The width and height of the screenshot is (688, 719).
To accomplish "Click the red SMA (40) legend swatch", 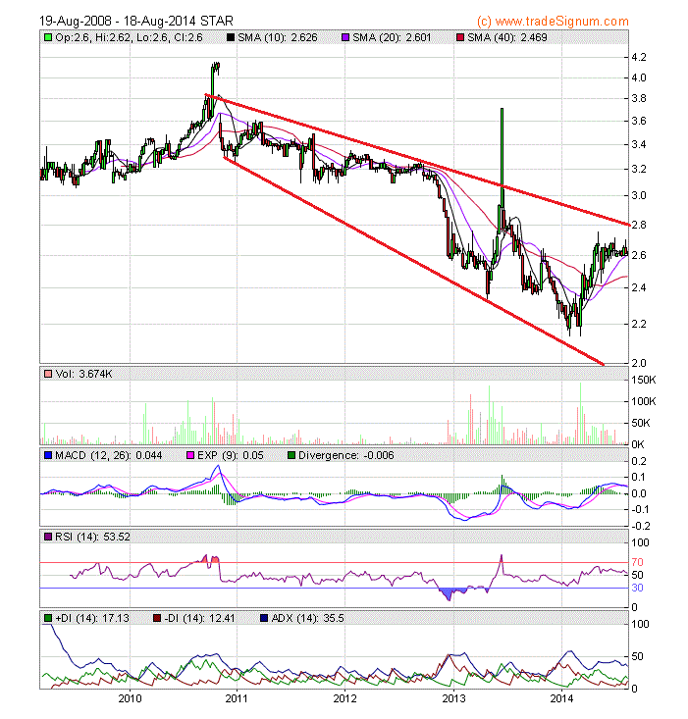I will [460, 37].
